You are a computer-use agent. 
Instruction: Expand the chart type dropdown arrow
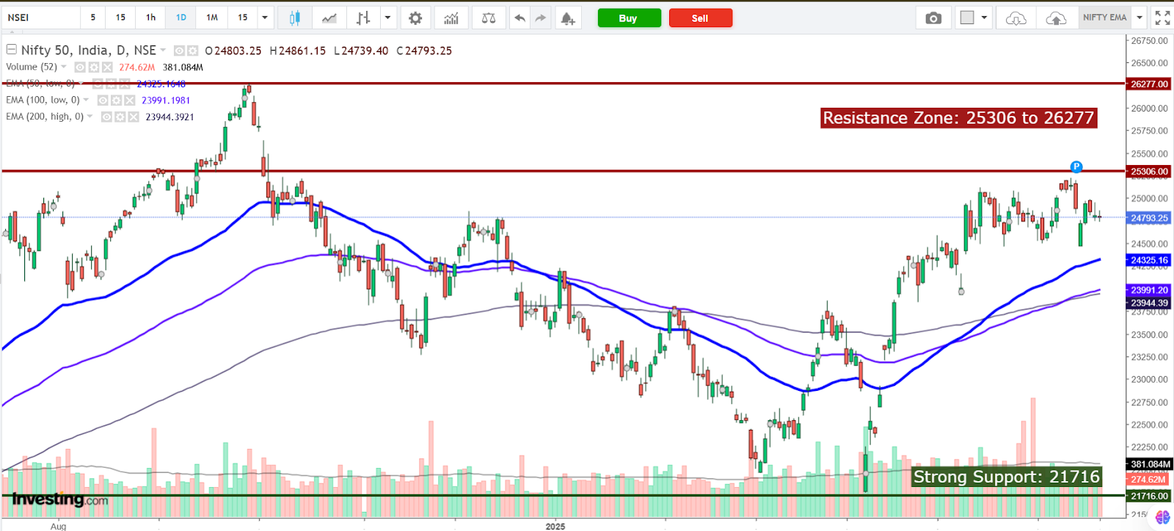point(387,18)
